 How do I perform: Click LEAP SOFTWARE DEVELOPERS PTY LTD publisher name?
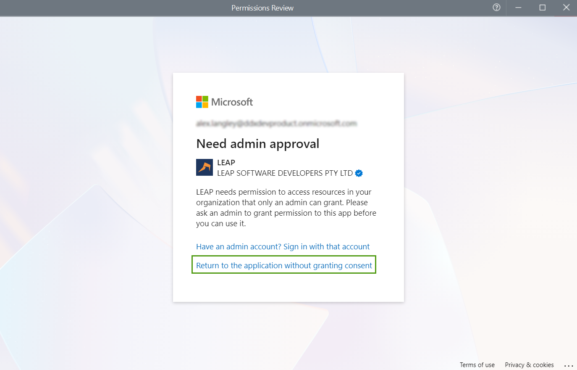[285, 173]
